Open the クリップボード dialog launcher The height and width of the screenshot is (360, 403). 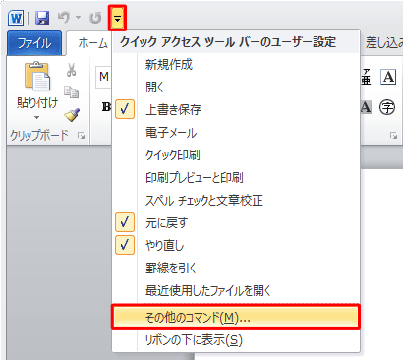click(81, 135)
